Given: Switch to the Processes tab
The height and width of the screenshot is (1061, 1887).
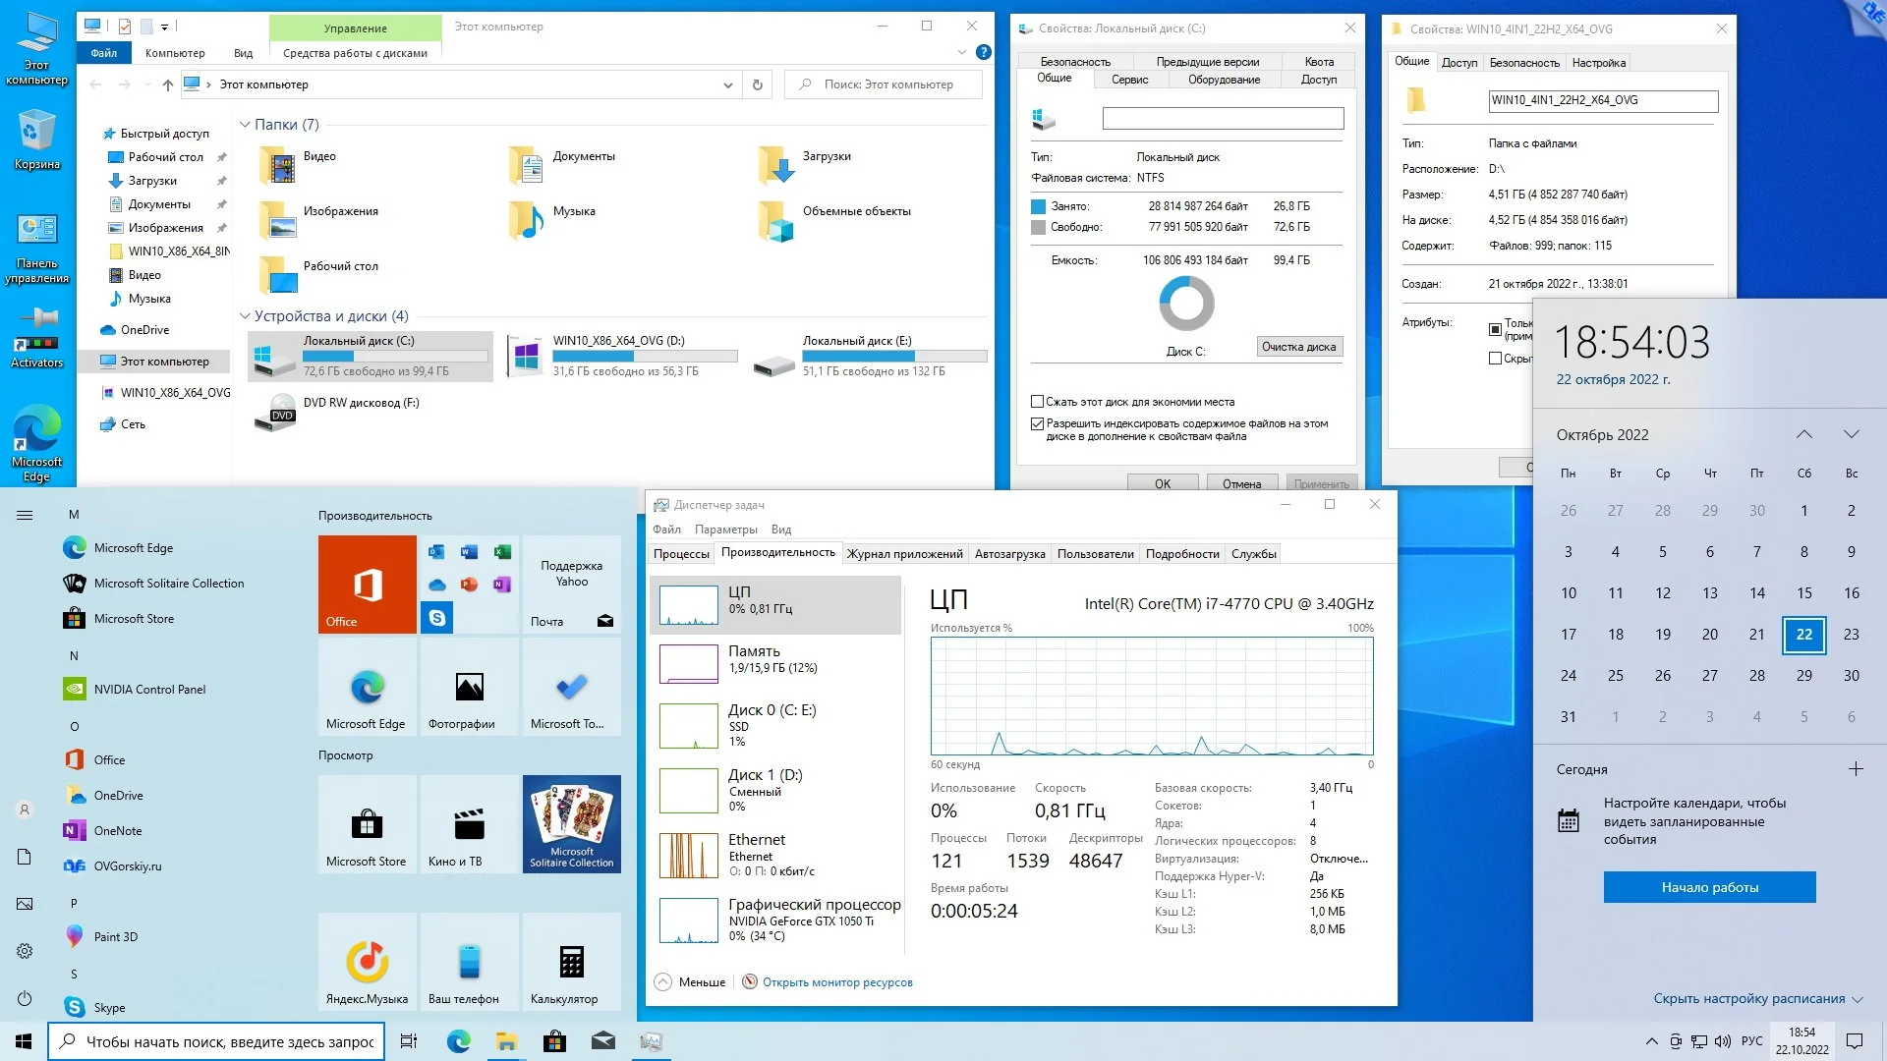Looking at the screenshot, I should (681, 554).
